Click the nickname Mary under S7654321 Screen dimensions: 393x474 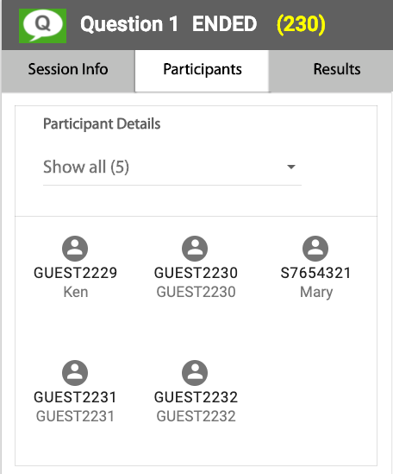[316, 293]
